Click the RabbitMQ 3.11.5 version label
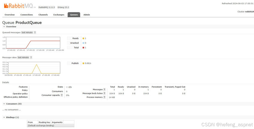The width and height of the screenshot is (254, 129). click(47, 7)
